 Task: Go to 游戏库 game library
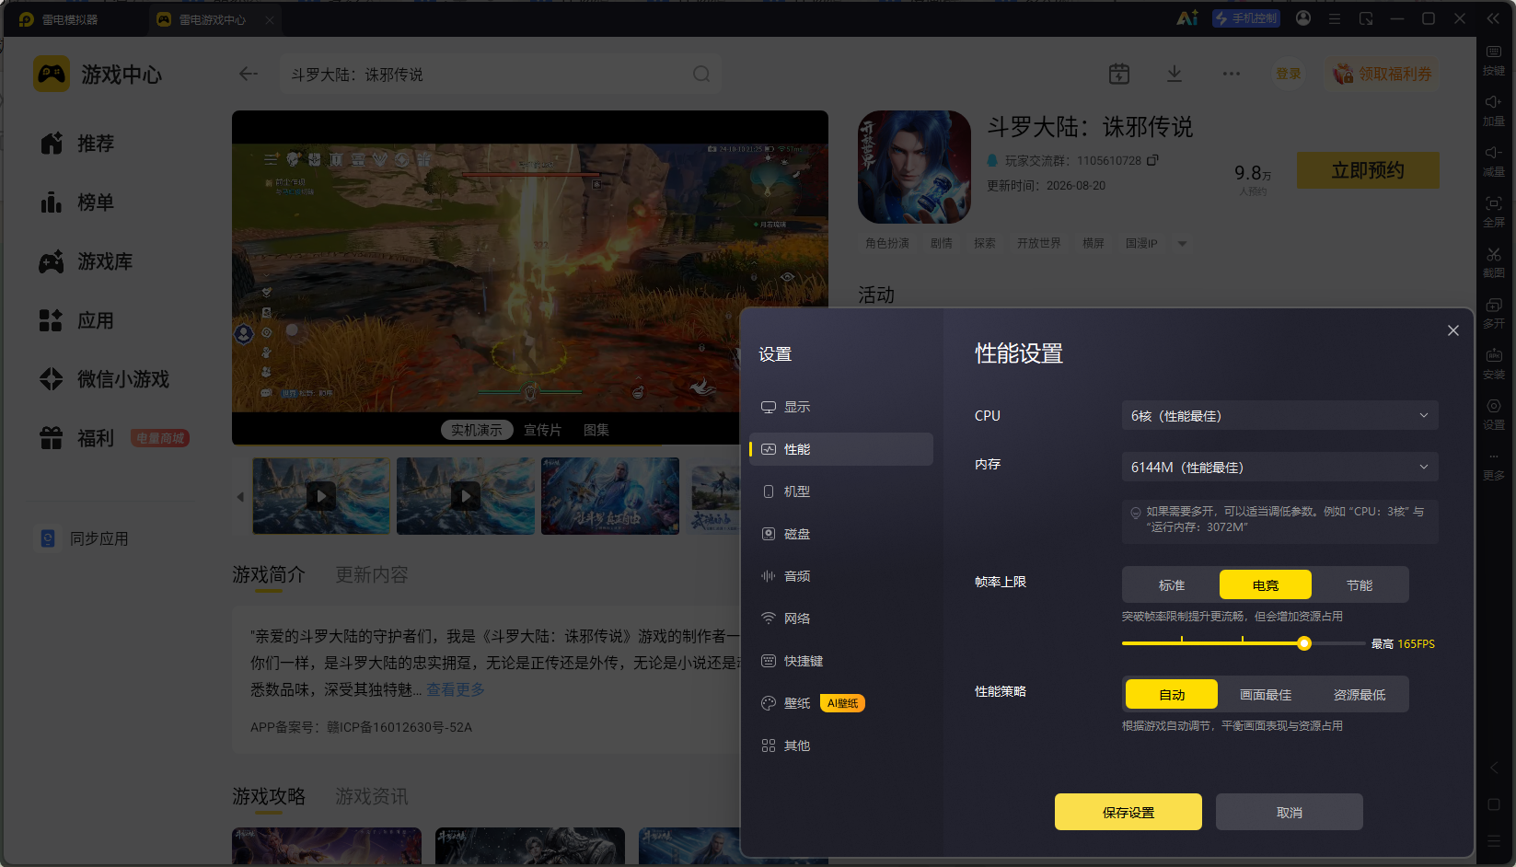(x=87, y=261)
